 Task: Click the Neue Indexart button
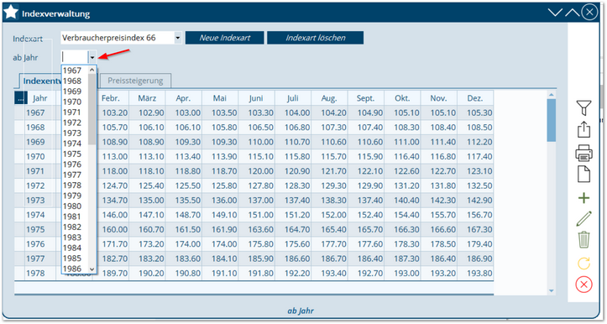(x=224, y=38)
